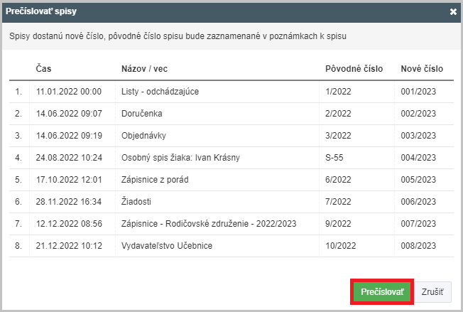Click the 10/2022 original number cell
The height and width of the screenshot is (312, 463).
(x=340, y=246)
